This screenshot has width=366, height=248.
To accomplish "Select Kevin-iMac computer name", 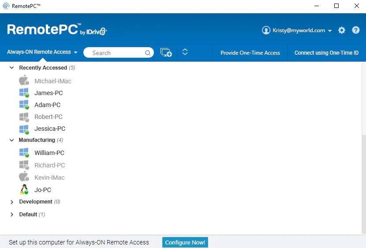I will 49,178.
